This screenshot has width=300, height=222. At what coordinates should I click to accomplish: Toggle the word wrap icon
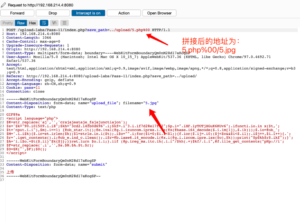coord(44,23)
